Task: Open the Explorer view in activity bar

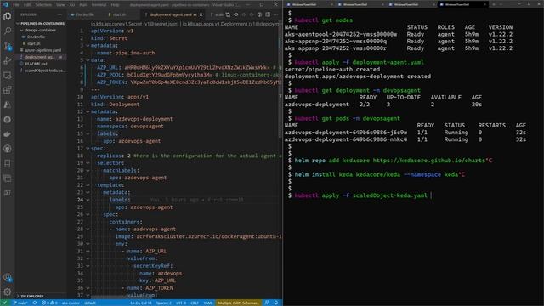Action: click(x=8, y=16)
